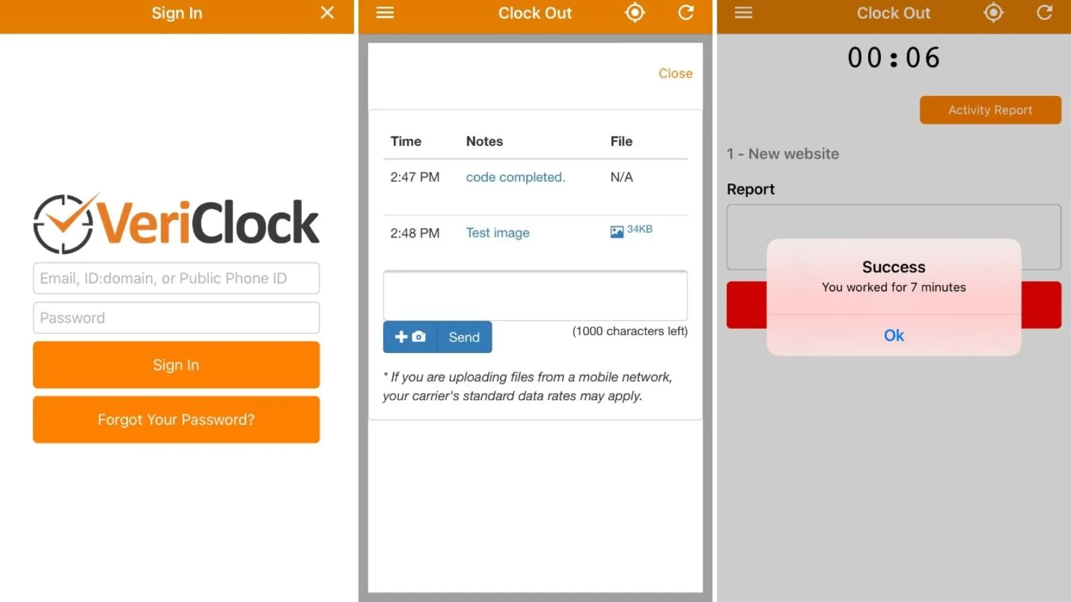
Task: Tap GPS location icon in middle Clock Out screen
Action: [x=635, y=13]
